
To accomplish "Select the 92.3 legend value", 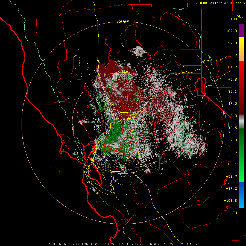I will click(233, 43).
